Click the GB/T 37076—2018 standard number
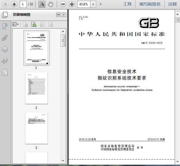This screenshot has height=166, width=180. click(152, 43)
